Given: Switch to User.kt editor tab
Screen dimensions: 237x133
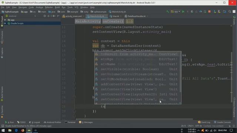Looking at the screenshot, I should point(116,16).
